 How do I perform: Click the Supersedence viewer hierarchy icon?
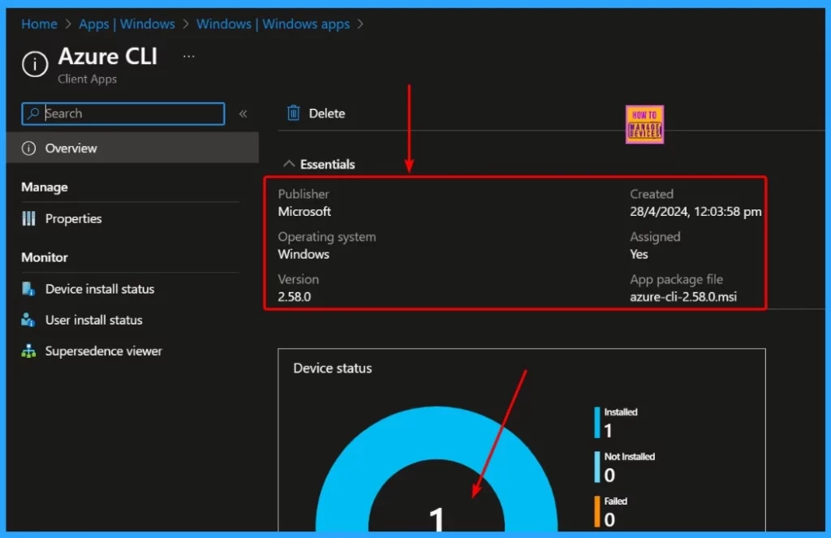point(28,351)
